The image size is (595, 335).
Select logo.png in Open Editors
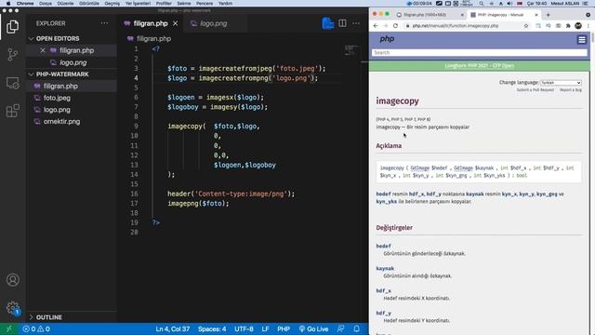73,62
